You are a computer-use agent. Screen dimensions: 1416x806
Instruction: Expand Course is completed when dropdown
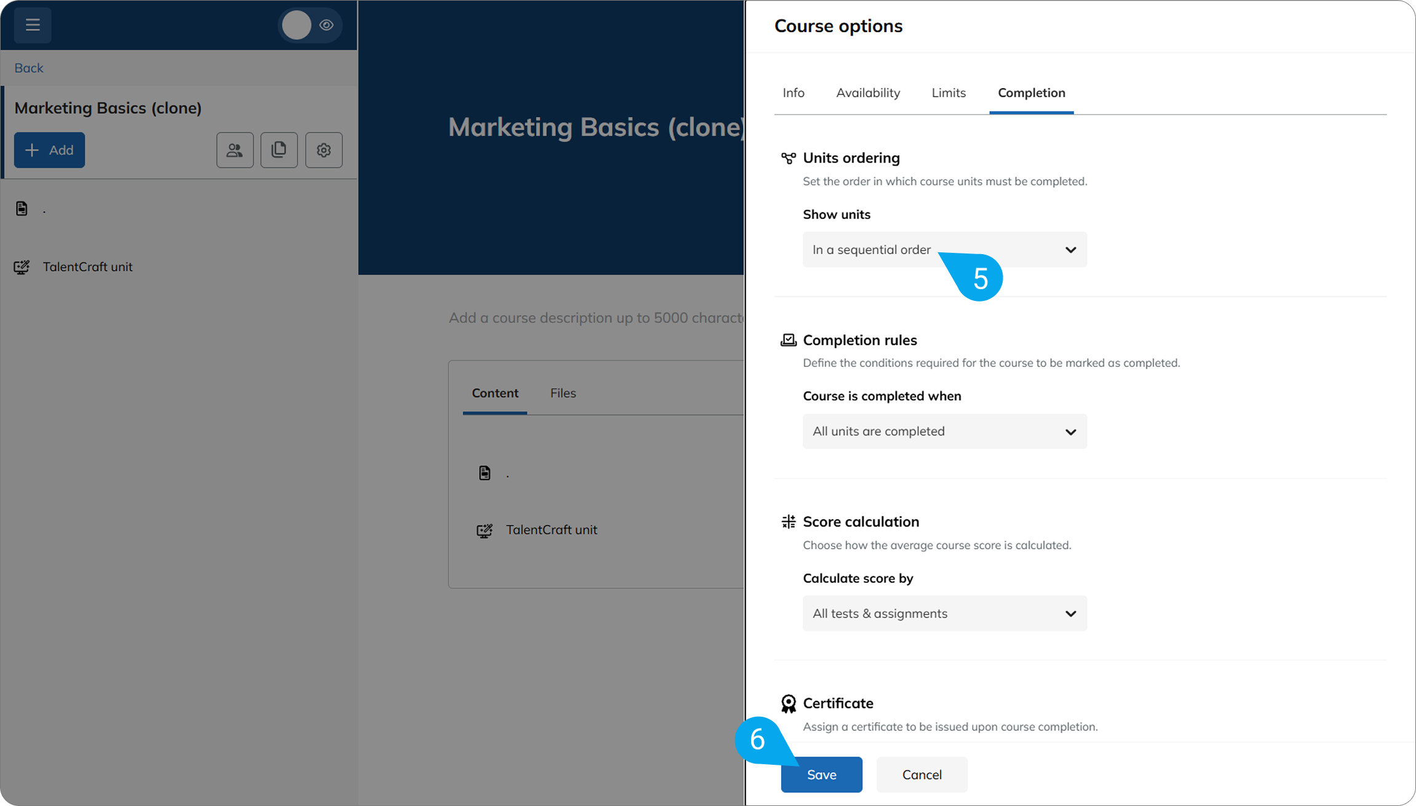pyautogui.click(x=945, y=431)
